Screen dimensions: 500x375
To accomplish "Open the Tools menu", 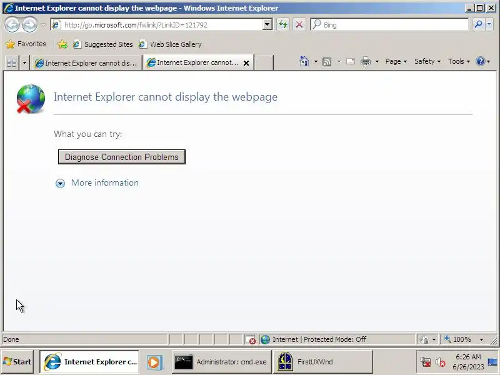I will 459,61.
